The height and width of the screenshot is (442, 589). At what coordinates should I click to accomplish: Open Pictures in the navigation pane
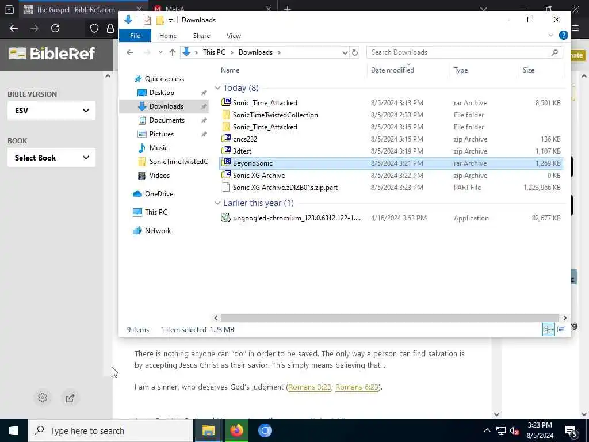coord(162,134)
